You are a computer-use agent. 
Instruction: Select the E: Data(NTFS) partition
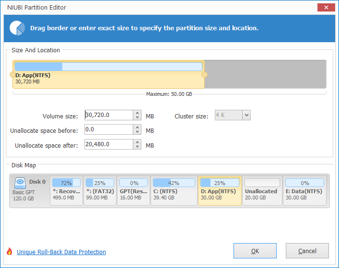[304, 191]
